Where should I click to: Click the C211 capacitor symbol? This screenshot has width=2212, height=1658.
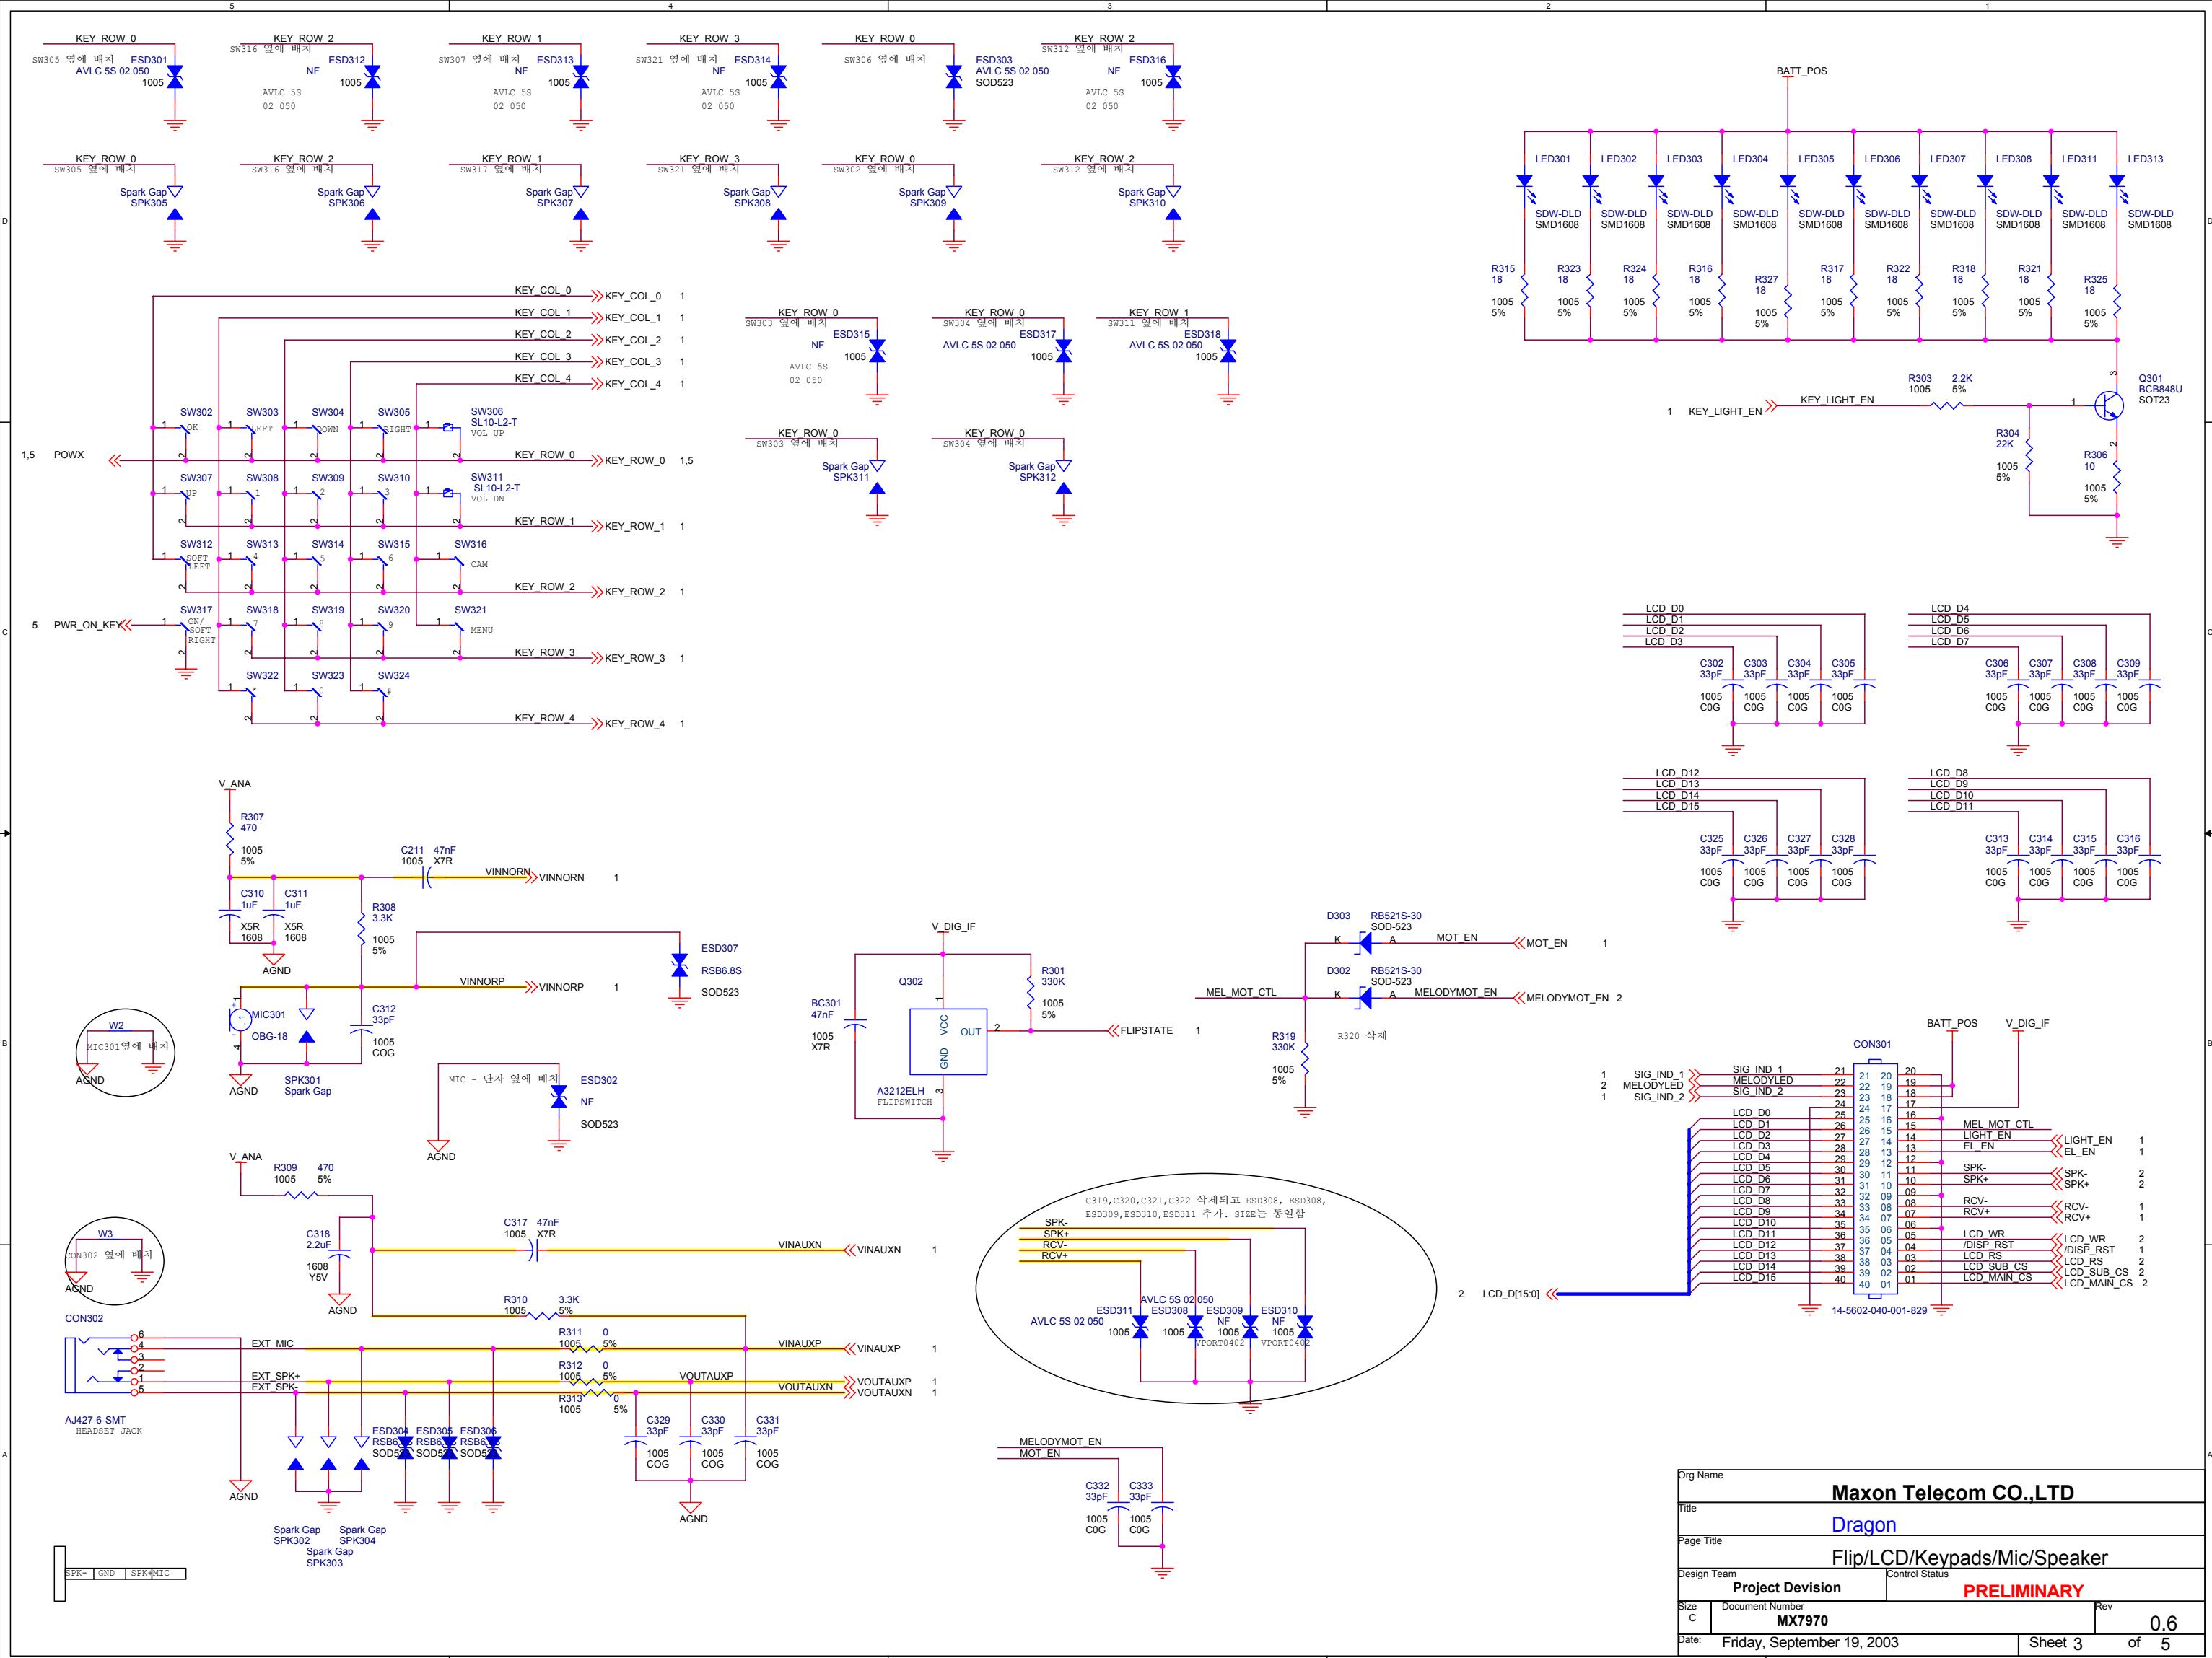pos(427,878)
